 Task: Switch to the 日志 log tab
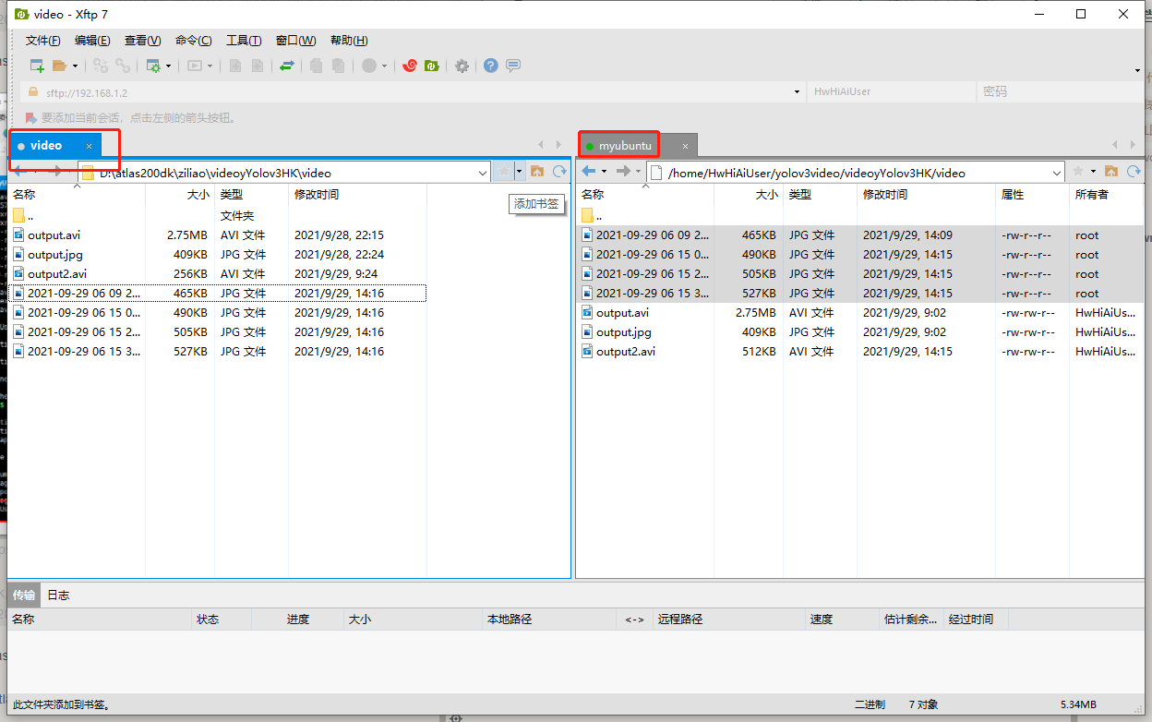point(57,595)
